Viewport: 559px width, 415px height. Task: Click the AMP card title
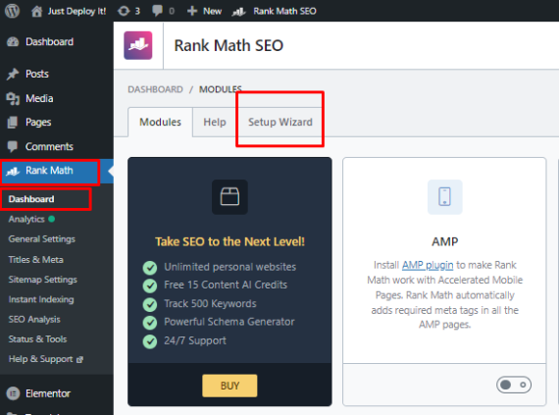[444, 241]
